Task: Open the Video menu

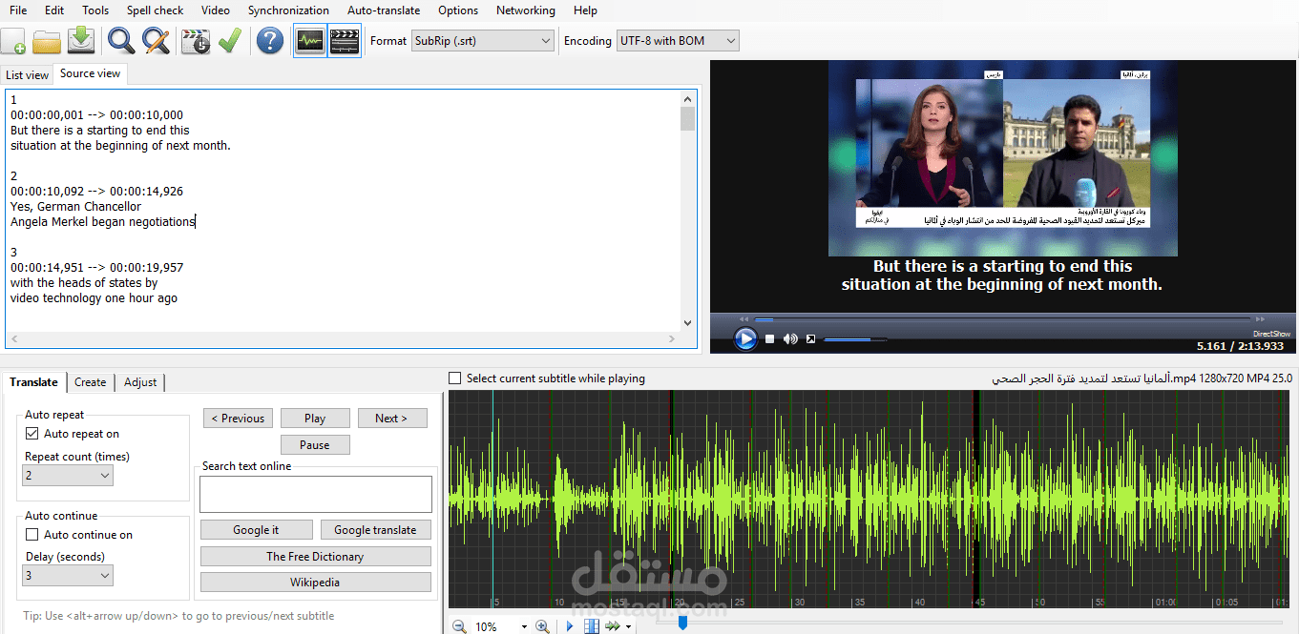Action: click(216, 10)
